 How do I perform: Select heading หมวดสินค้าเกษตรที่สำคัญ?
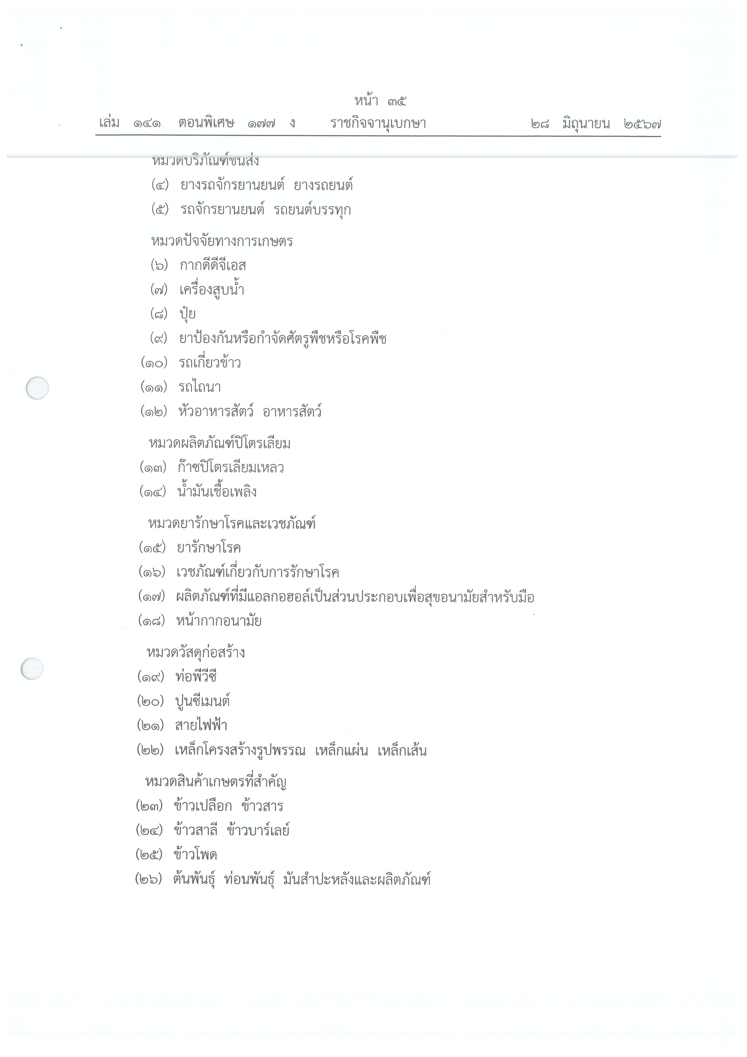[x=216, y=782]
